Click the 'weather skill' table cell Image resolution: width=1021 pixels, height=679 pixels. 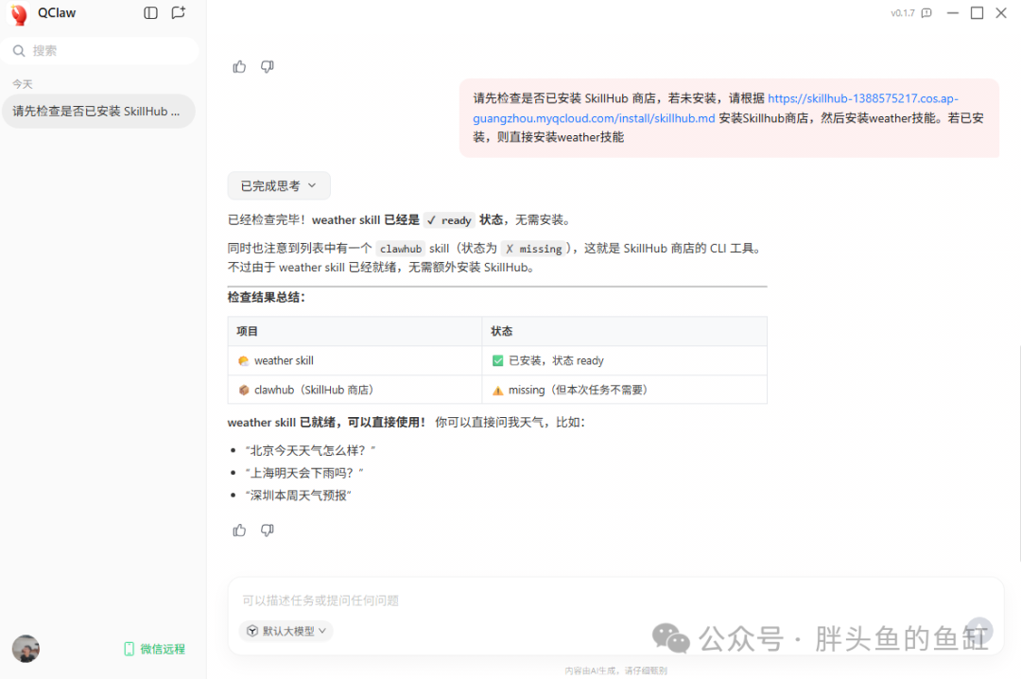click(355, 360)
